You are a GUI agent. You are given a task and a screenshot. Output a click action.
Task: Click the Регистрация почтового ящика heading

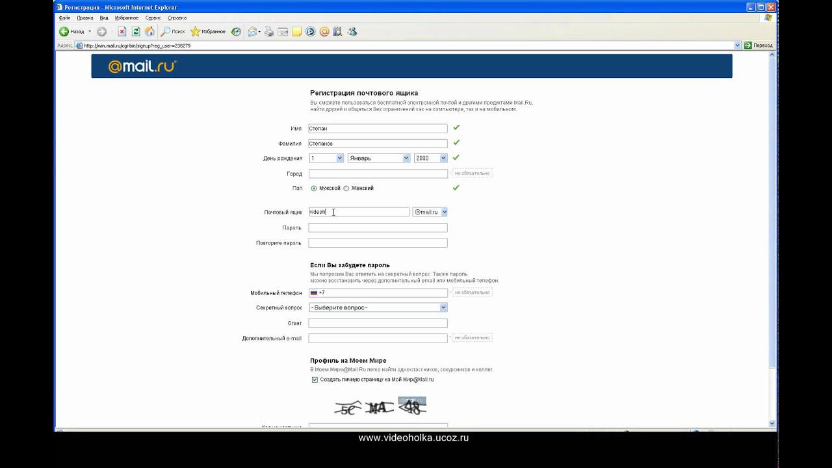364,93
